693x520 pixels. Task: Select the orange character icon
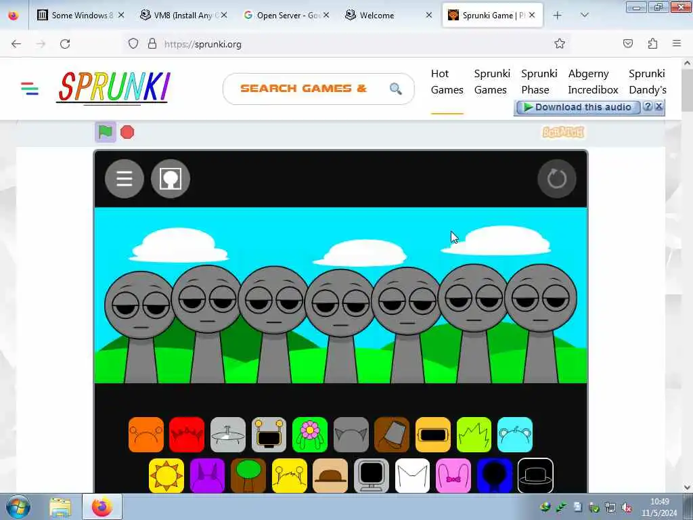[x=146, y=435]
